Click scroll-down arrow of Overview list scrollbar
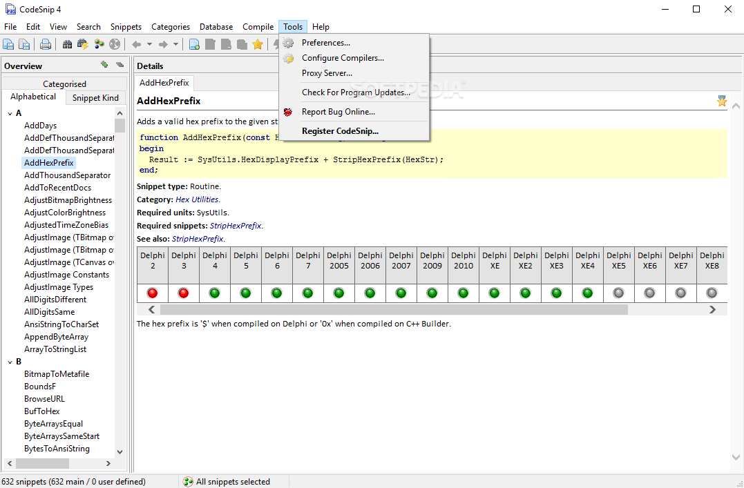 120,452
